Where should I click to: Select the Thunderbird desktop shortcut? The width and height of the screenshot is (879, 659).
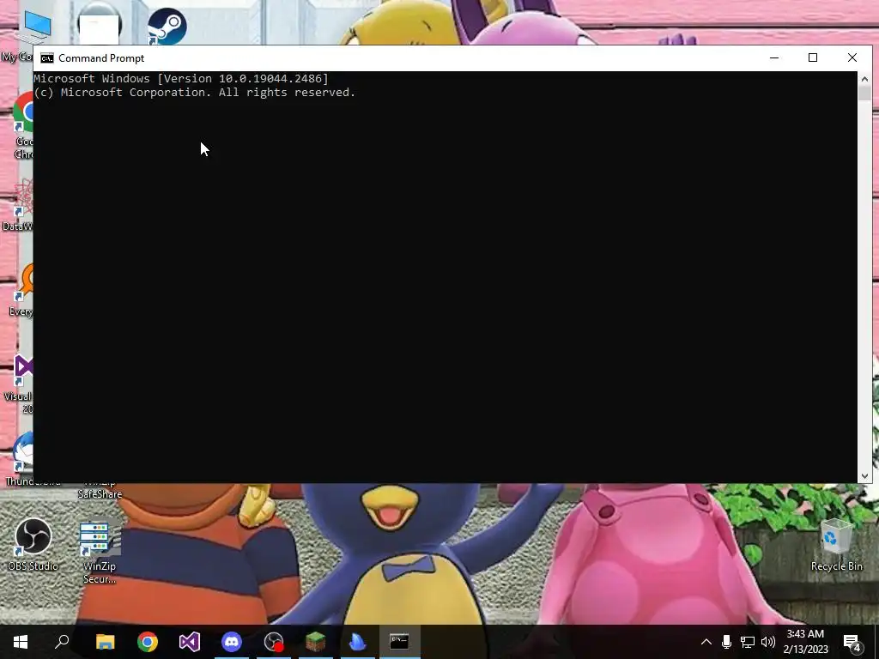click(x=21, y=458)
